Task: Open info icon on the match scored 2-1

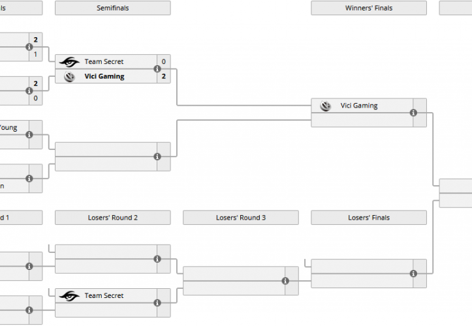Action: [x=29, y=47]
